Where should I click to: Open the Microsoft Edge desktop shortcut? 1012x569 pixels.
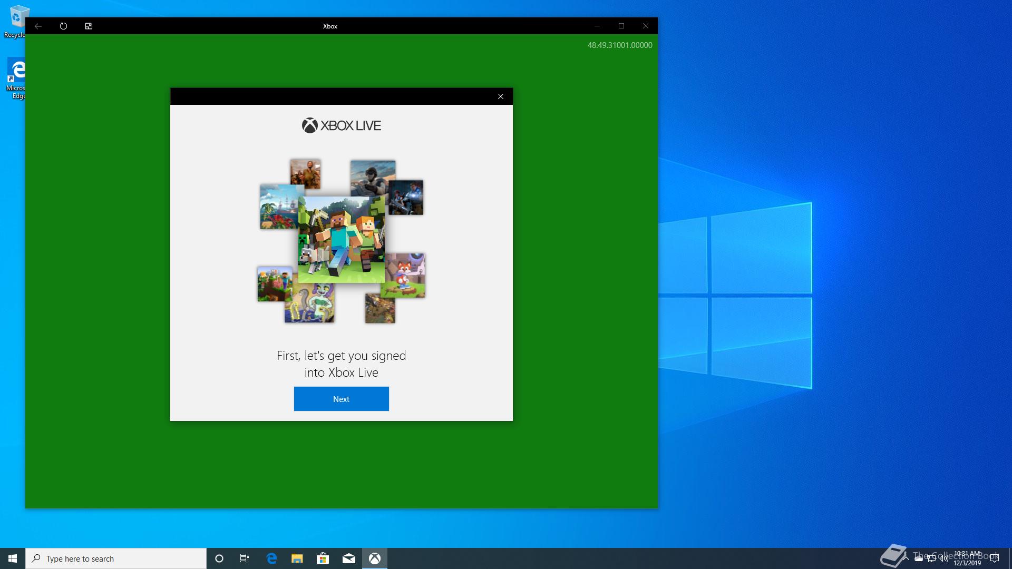point(17,78)
